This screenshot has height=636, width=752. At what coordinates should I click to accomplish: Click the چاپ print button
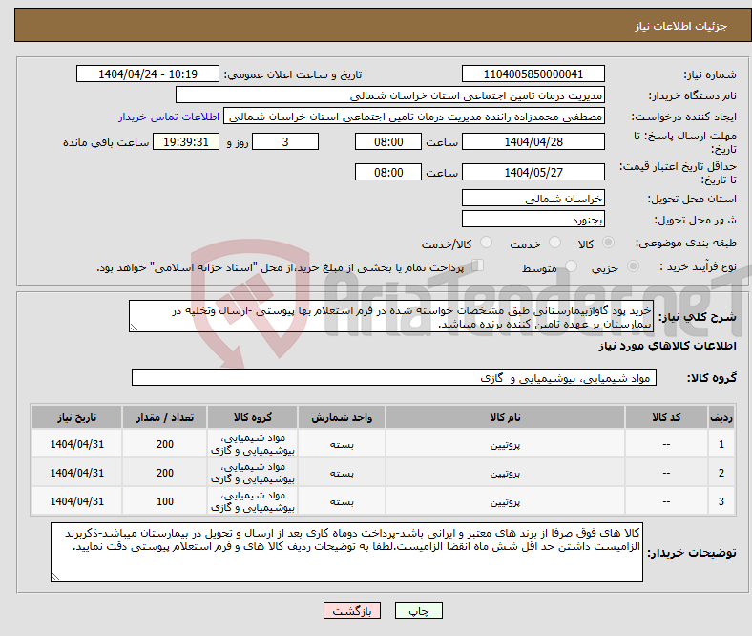(x=419, y=610)
